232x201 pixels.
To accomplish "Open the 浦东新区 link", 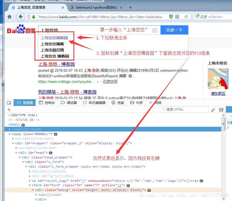I will coord(218,93).
